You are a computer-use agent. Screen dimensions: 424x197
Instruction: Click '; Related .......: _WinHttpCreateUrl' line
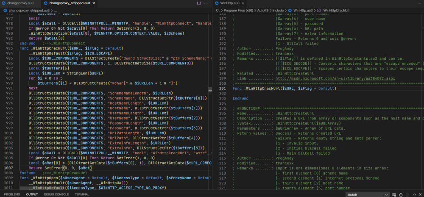(273, 73)
